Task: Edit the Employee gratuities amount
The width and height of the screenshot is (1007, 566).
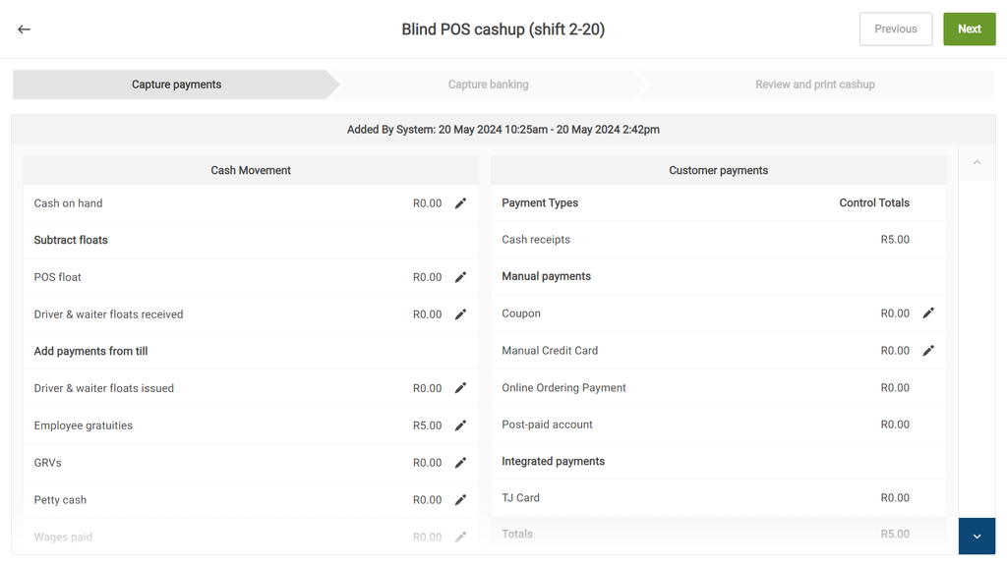Action: tap(460, 425)
